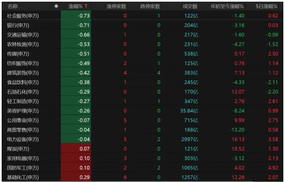Image resolution: width=285 pixels, height=182 pixels.
Task: Select the 煤炭(申万) row
Action: pyautogui.click(x=18, y=149)
